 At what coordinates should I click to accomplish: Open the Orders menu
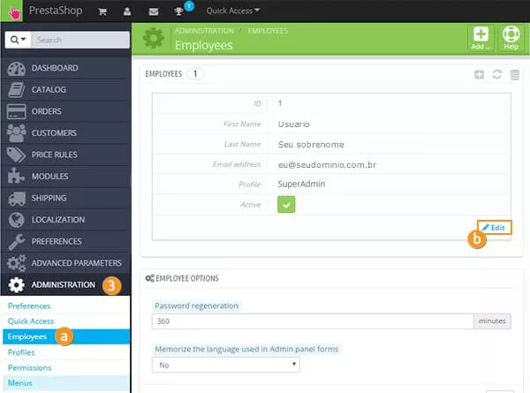66,111
